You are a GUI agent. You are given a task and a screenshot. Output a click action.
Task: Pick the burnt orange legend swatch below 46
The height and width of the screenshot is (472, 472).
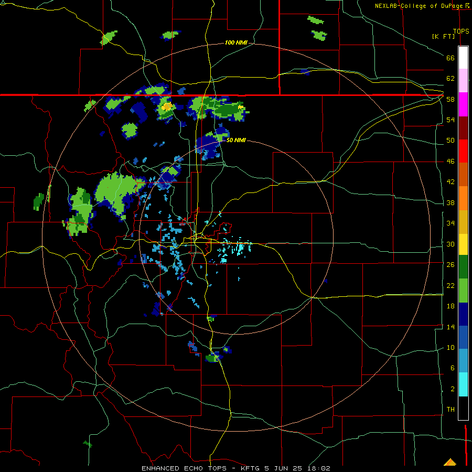[463, 174]
